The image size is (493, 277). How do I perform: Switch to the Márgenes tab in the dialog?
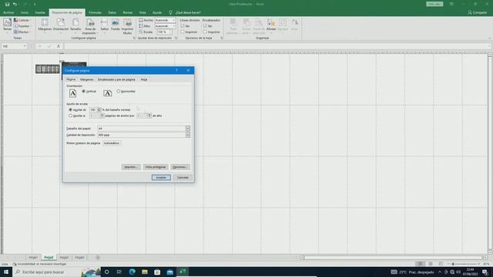(87, 80)
